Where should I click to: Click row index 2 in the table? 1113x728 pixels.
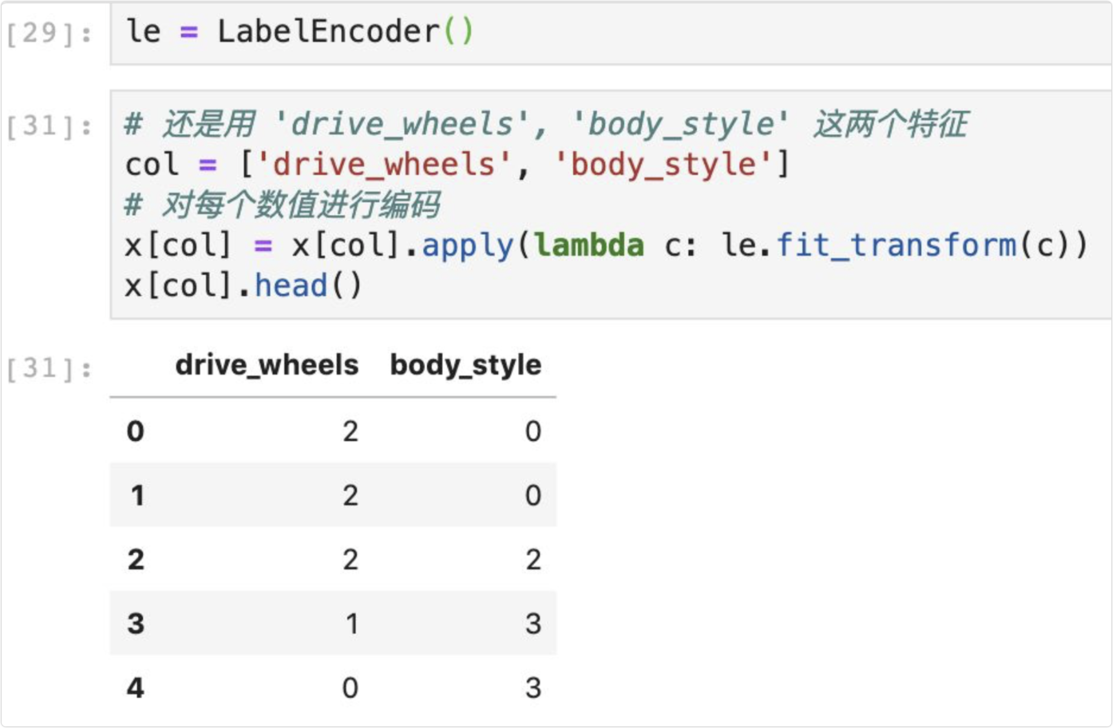click(136, 560)
